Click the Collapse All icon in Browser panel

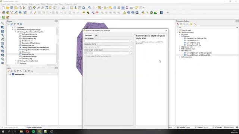[x=18, y=24]
